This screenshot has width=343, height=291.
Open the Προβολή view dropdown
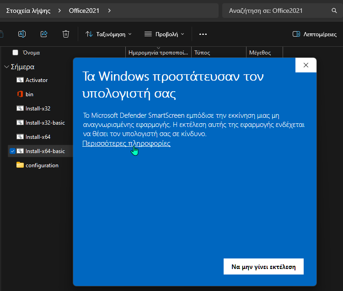point(164,34)
